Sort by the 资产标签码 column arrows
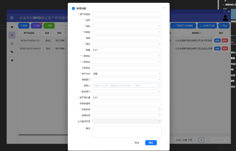The width and height of the screenshot is (236, 151). 40,33
